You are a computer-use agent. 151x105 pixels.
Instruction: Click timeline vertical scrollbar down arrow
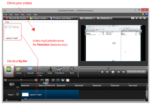147,98
